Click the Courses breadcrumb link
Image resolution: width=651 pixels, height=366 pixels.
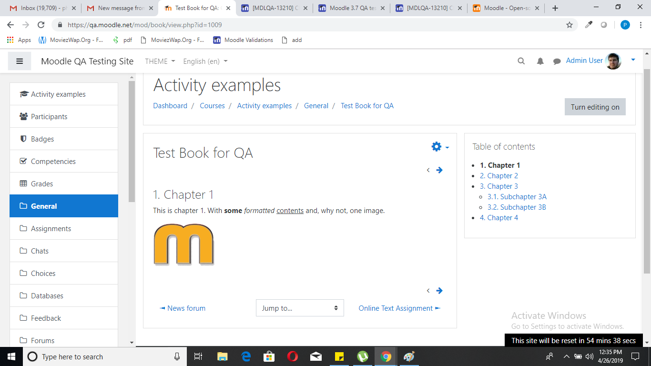point(212,106)
